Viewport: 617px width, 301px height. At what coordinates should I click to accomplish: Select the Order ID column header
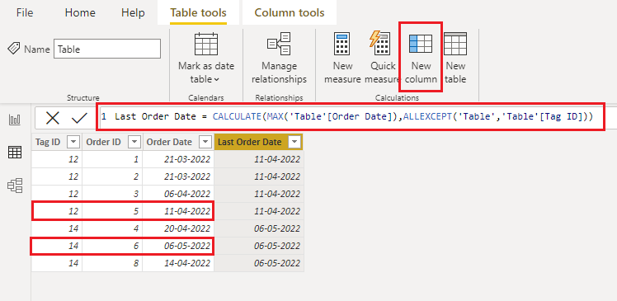(x=103, y=142)
